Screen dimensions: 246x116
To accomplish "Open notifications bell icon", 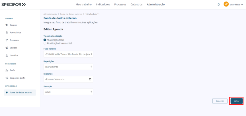I will coord(219,5).
